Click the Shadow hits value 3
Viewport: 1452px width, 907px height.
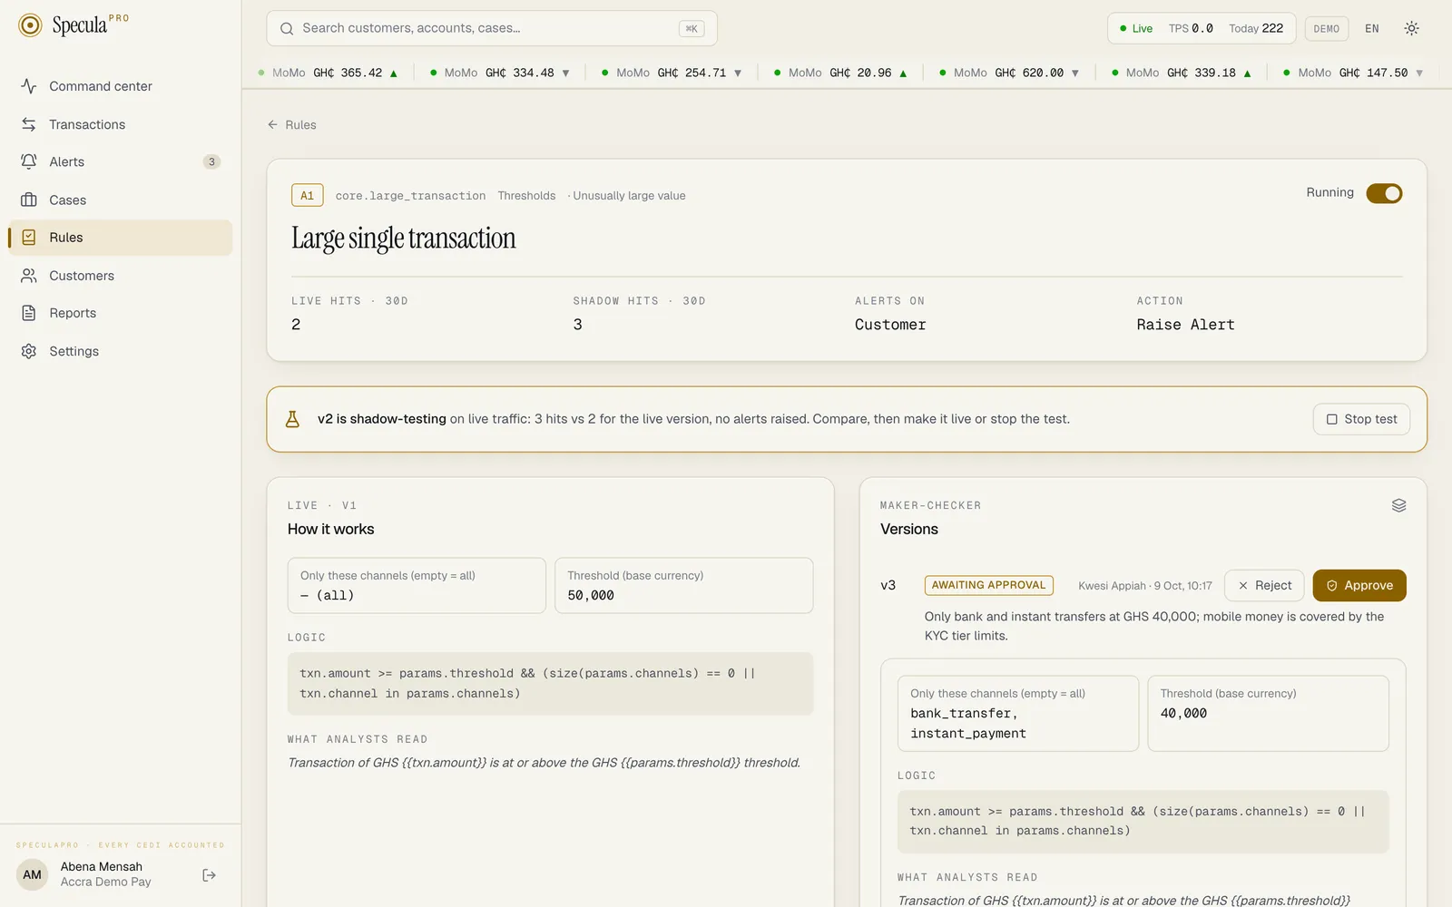(577, 325)
